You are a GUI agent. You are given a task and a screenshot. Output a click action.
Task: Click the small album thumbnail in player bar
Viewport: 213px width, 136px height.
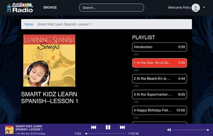tap(9, 130)
